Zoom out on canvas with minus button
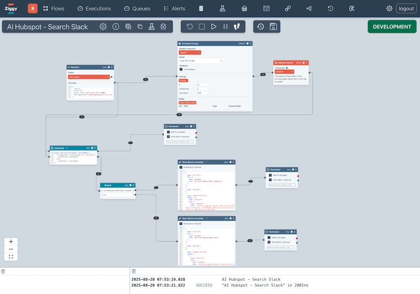This screenshot has width=420, height=294. 11,249
